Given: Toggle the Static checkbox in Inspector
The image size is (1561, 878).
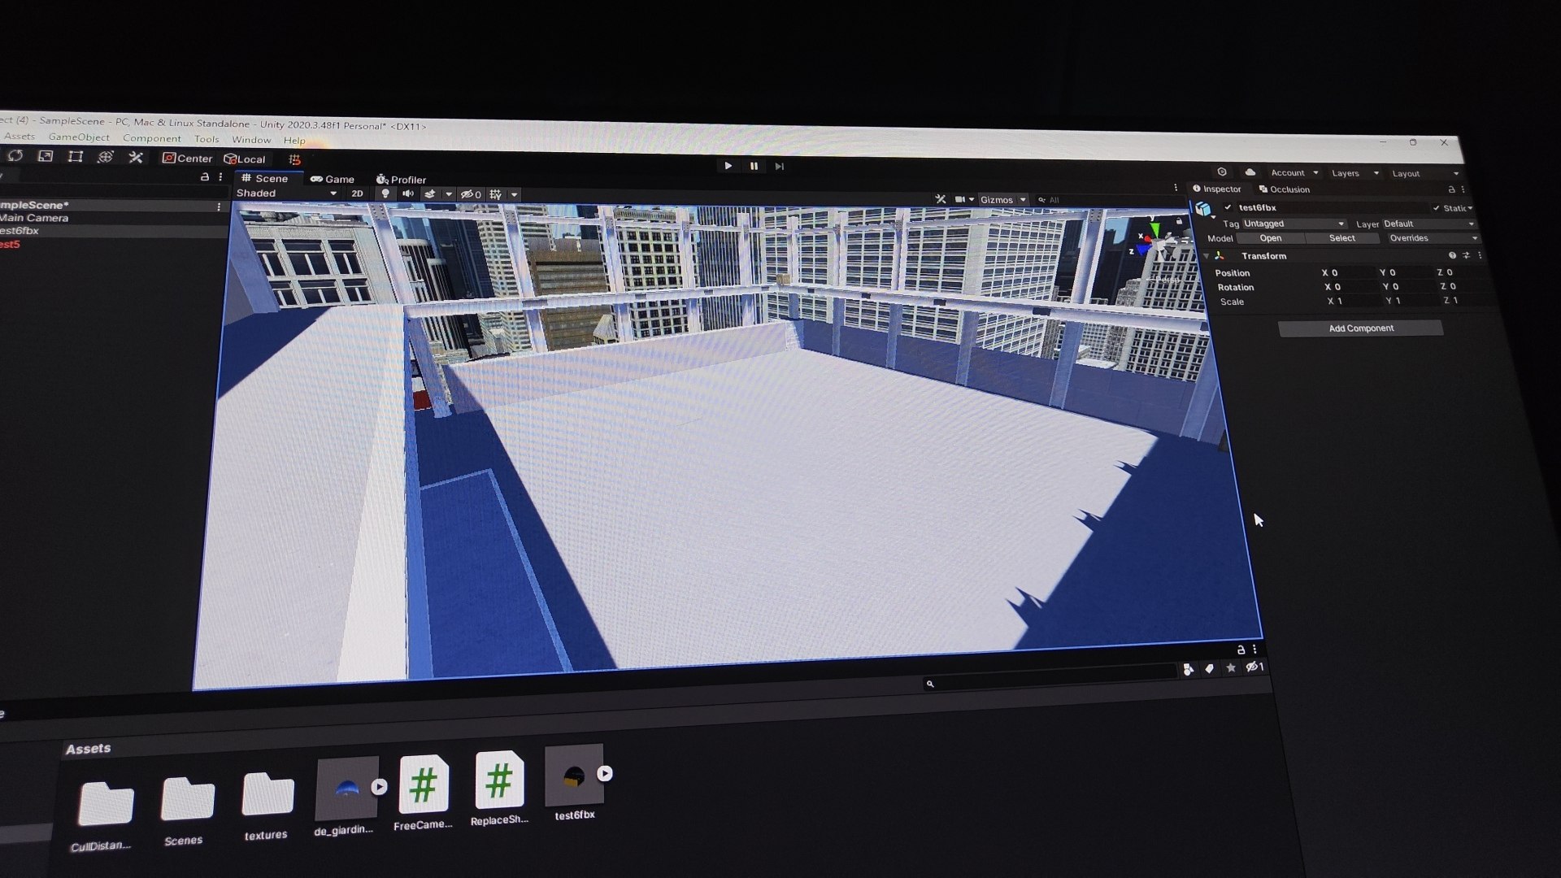Looking at the screenshot, I should click(1437, 208).
